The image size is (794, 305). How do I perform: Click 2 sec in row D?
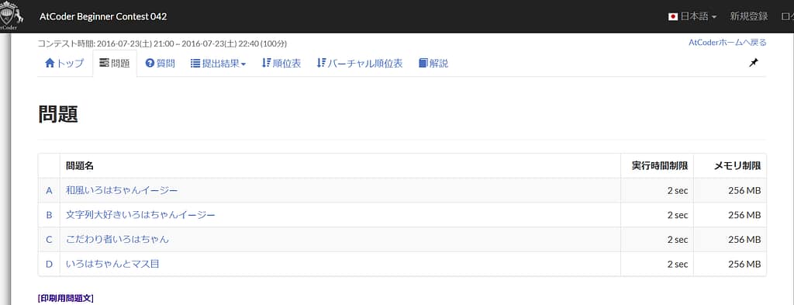point(678,264)
